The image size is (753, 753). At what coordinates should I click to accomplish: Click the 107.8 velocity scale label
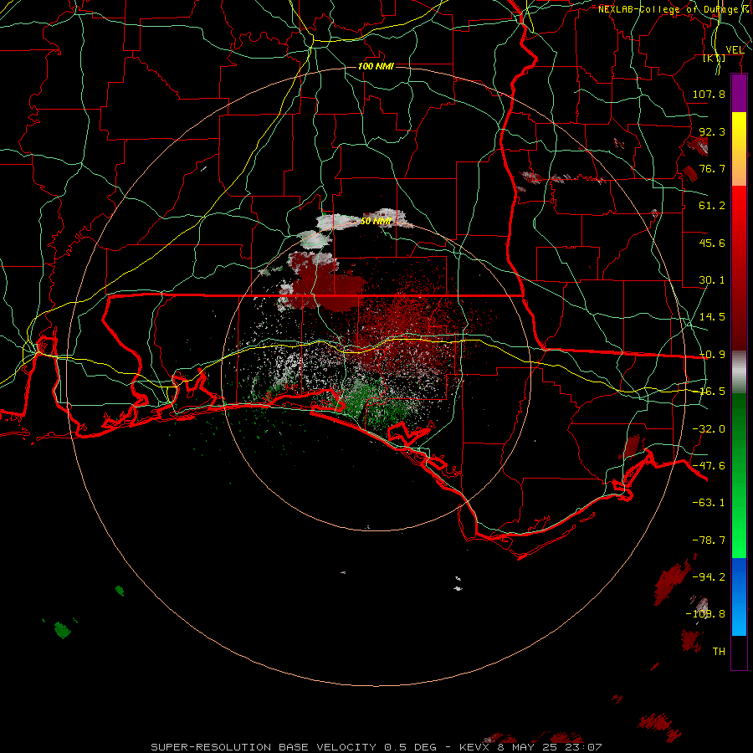[709, 94]
